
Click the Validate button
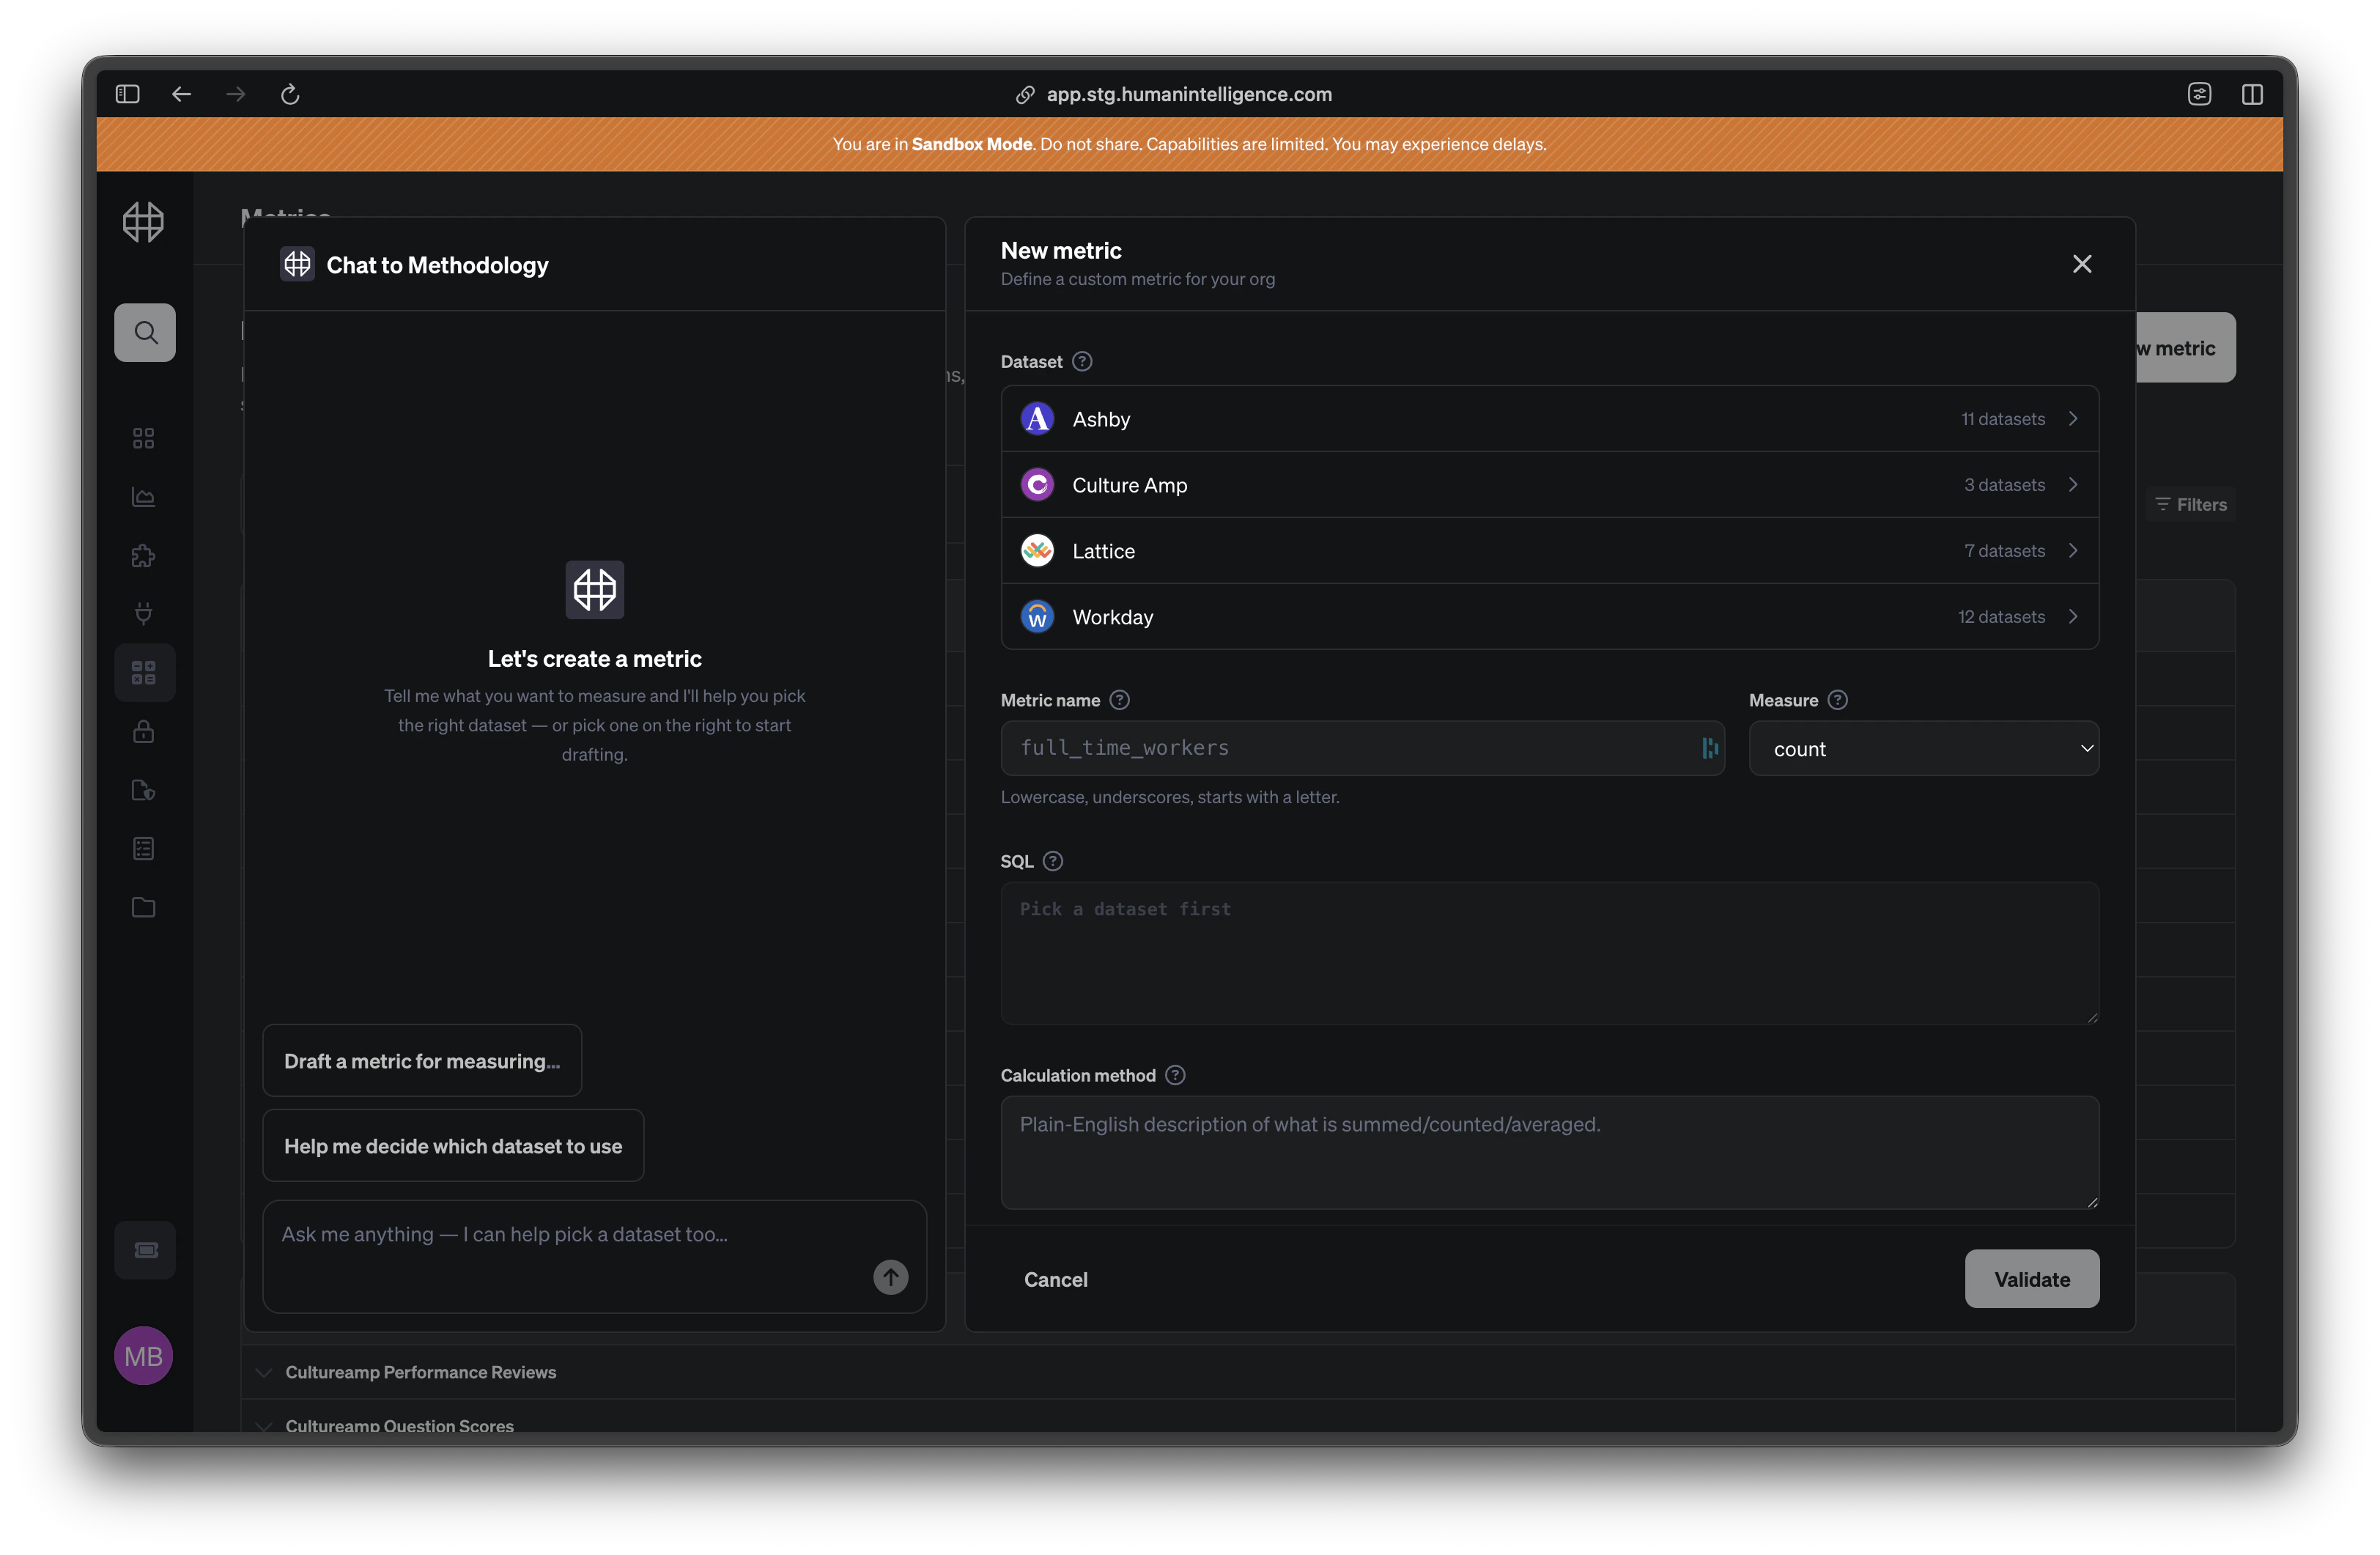click(2032, 1279)
